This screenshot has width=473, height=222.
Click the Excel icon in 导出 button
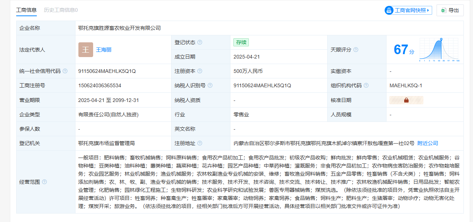coord(444,10)
